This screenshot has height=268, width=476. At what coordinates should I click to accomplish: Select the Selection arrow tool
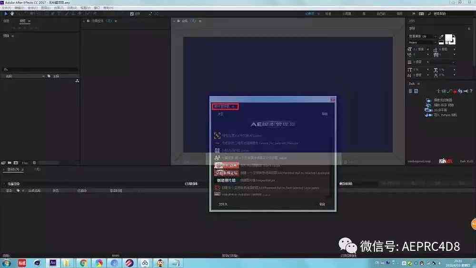pyautogui.click(x=6, y=14)
